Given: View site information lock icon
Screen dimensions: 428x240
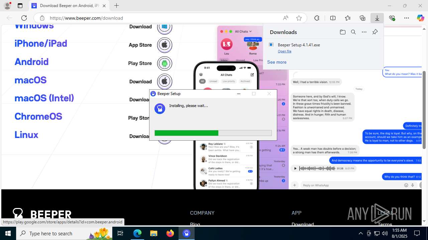Looking at the screenshot, I should click(42, 18).
